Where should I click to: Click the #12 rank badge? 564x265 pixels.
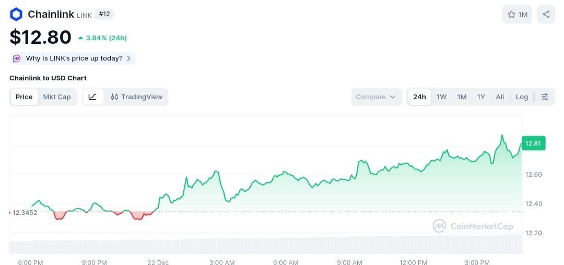(104, 14)
